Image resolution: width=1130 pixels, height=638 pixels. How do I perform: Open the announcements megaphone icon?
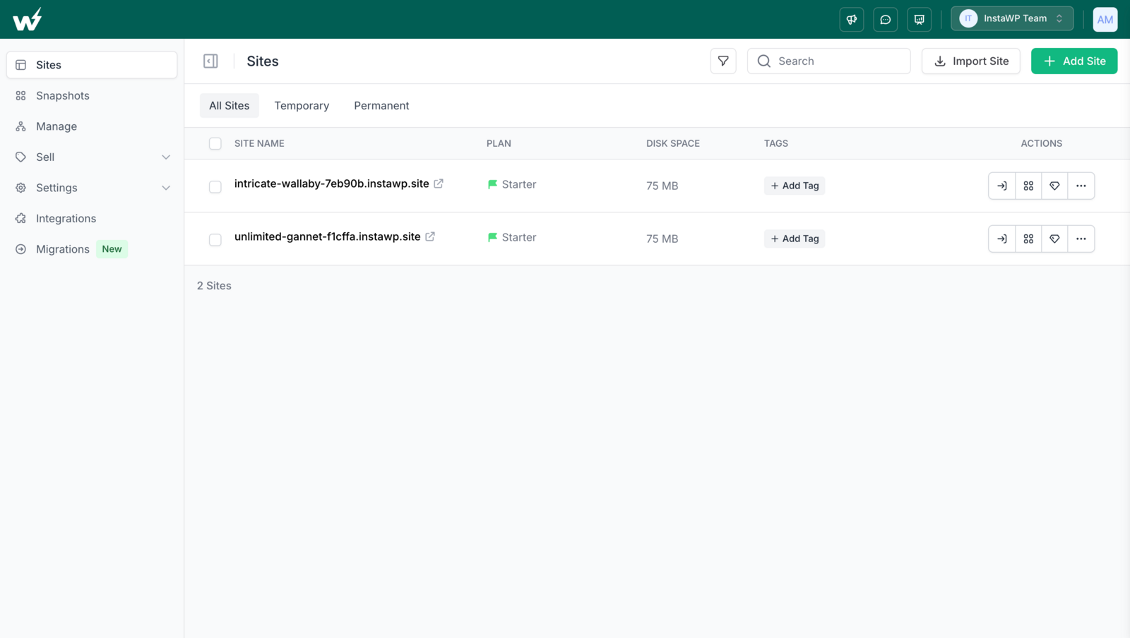(x=852, y=19)
